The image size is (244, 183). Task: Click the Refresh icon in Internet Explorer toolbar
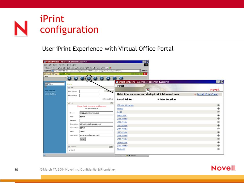coord(61,68)
